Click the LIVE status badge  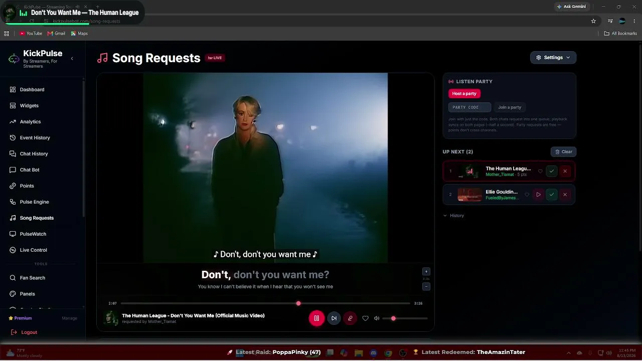[x=215, y=58]
